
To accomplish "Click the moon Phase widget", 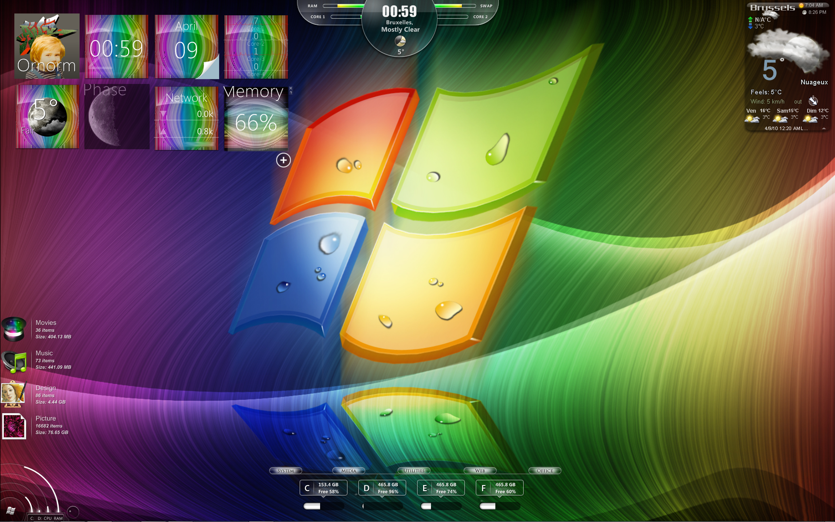I will pyautogui.click(x=117, y=117).
